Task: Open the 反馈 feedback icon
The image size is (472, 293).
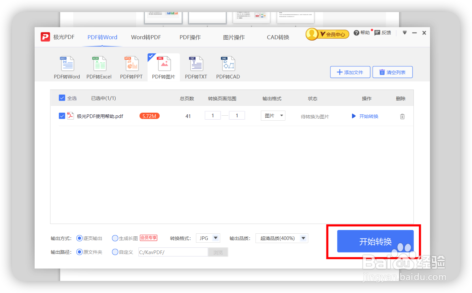Action: tap(377, 33)
